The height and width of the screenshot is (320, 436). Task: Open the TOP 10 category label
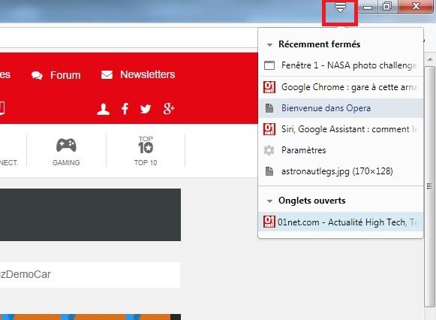coord(146,163)
